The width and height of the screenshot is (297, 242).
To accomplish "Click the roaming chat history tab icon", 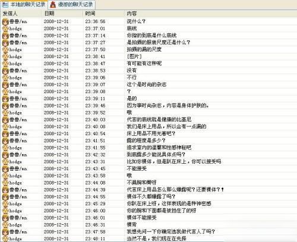I will 53,4.
